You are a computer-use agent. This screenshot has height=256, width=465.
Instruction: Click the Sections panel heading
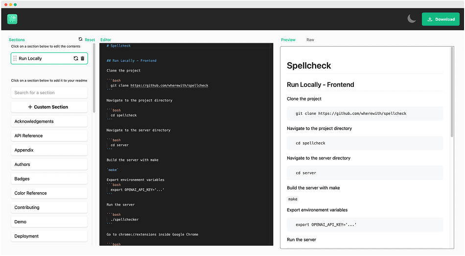coord(17,40)
